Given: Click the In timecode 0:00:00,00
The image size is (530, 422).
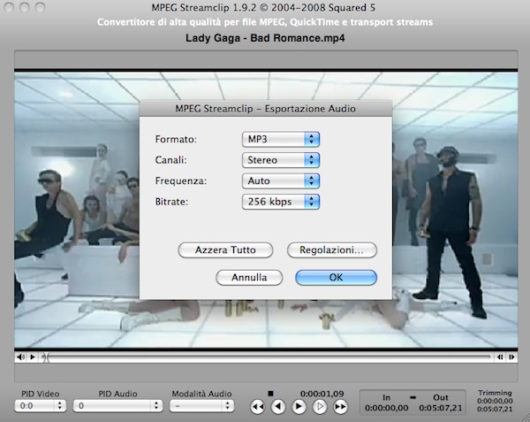Looking at the screenshot, I should click(386, 408).
